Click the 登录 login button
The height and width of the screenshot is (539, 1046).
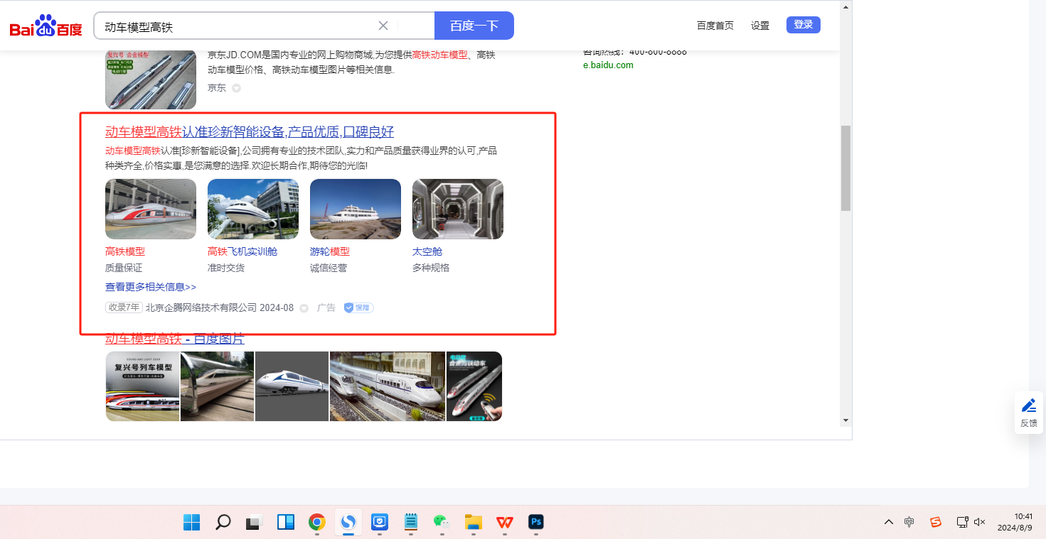coord(803,25)
